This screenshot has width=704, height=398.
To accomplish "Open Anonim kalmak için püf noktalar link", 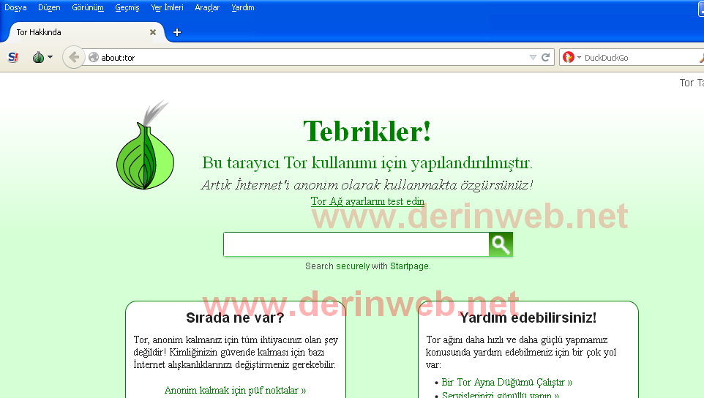I will tap(235, 391).
